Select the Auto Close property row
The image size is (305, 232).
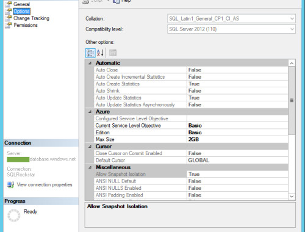[x=191, y=70]
